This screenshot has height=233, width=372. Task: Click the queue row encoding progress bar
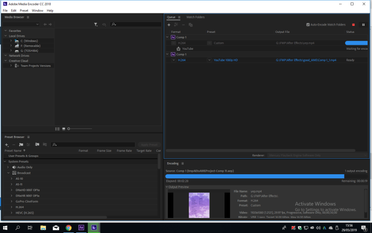pos(357,43)
